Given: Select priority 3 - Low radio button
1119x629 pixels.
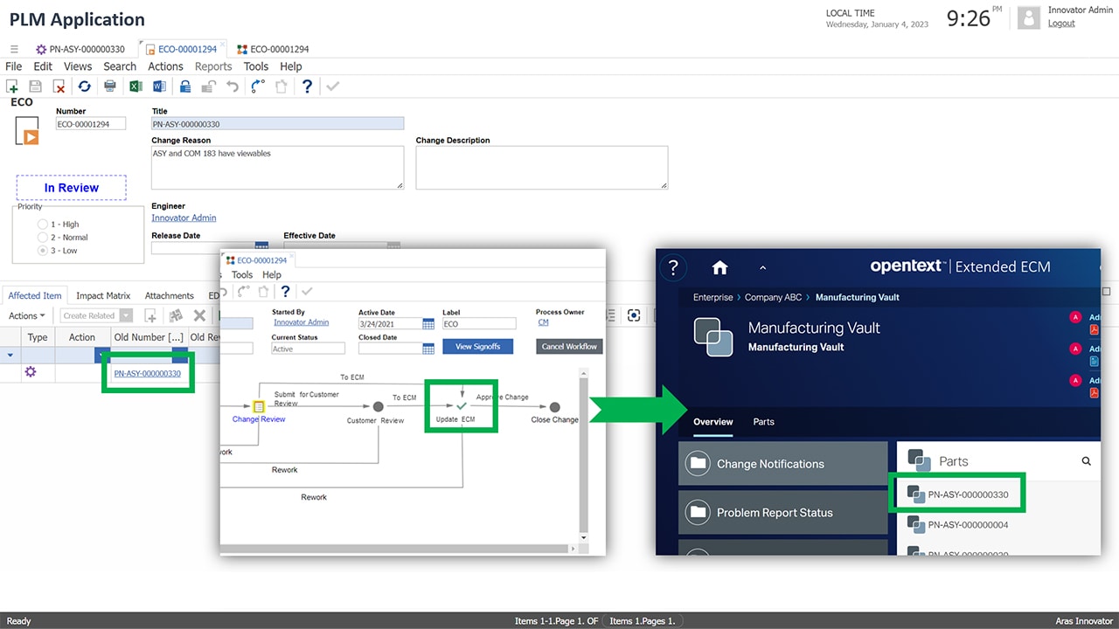Looking at the screenshot, I should click(x=43, y=251).
